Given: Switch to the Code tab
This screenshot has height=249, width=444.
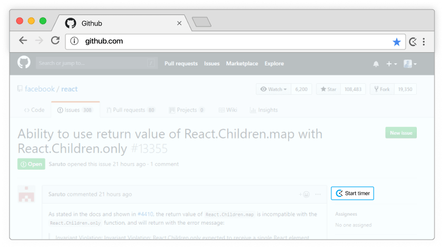Looking at the screenshot, I should coord(34,110).
